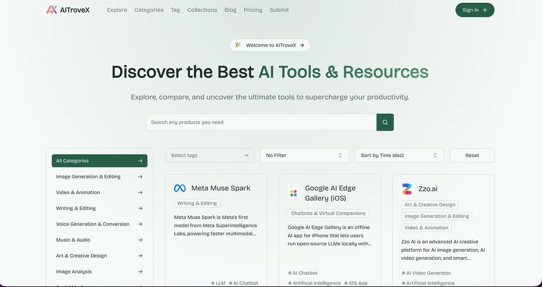Click arrow beside Image Analysis category
This screenshot has width=542, height=287.
point(140,272)
